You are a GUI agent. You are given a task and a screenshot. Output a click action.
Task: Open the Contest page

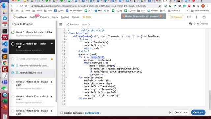[65, 17]
